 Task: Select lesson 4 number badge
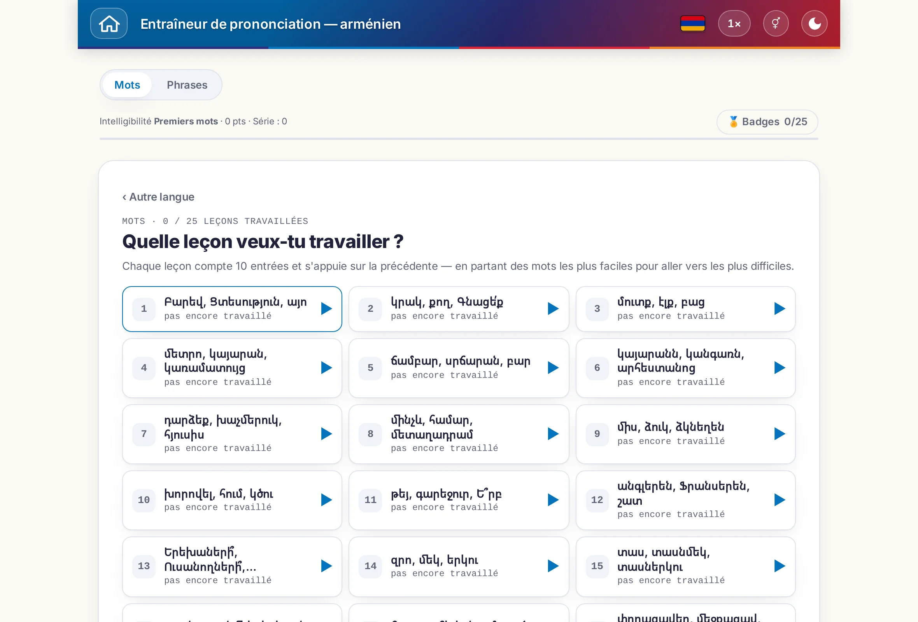pyautogui.click(x=144, y=368)
